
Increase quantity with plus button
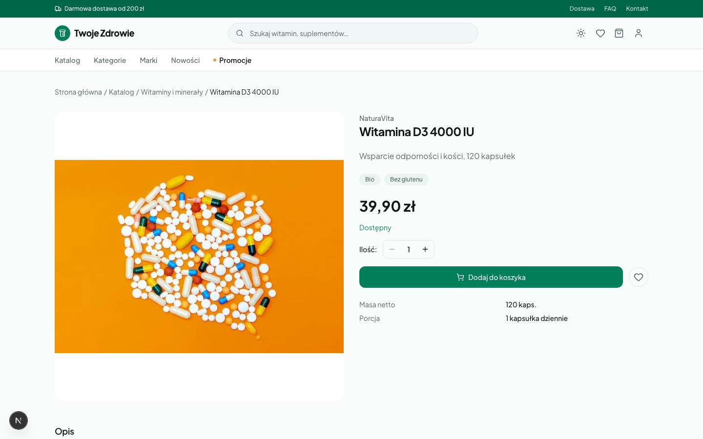[x=425, y=249]
